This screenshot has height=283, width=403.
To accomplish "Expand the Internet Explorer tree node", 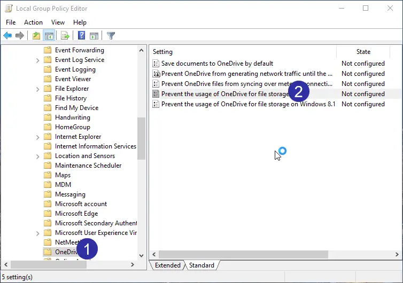I will (38, 137).
